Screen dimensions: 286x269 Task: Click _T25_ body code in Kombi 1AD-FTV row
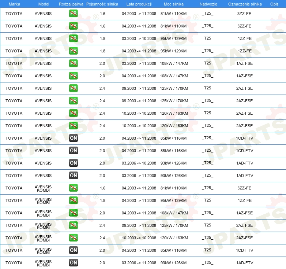(x=208, y=263)
